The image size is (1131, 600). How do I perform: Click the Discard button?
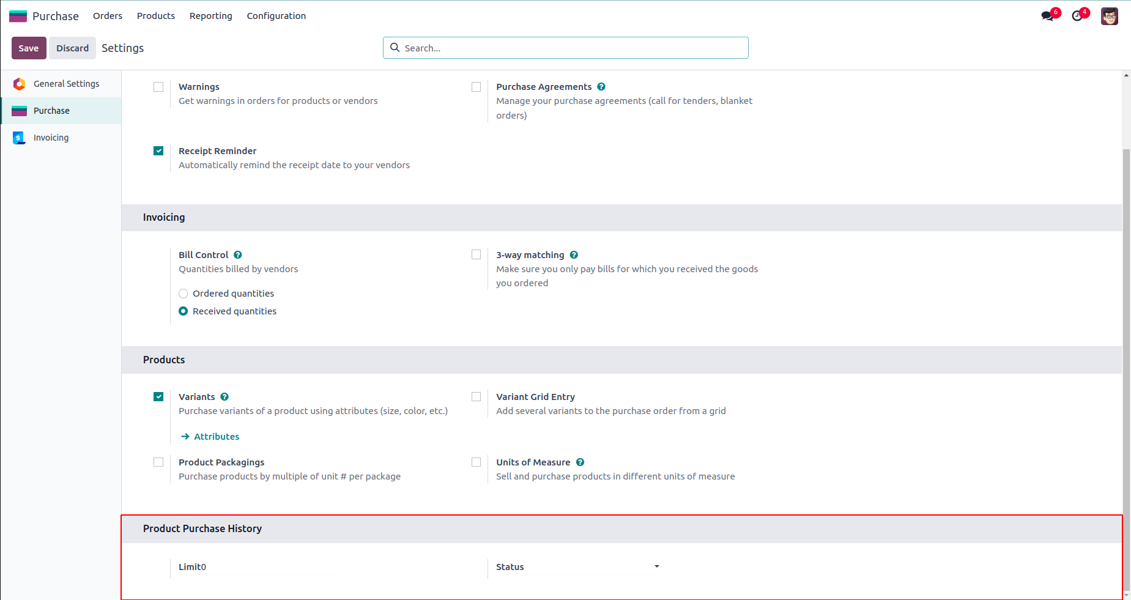click(x=72, y=48)
